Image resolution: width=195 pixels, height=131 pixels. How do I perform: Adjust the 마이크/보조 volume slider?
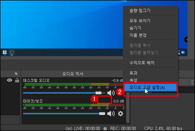tap(64, 114)
